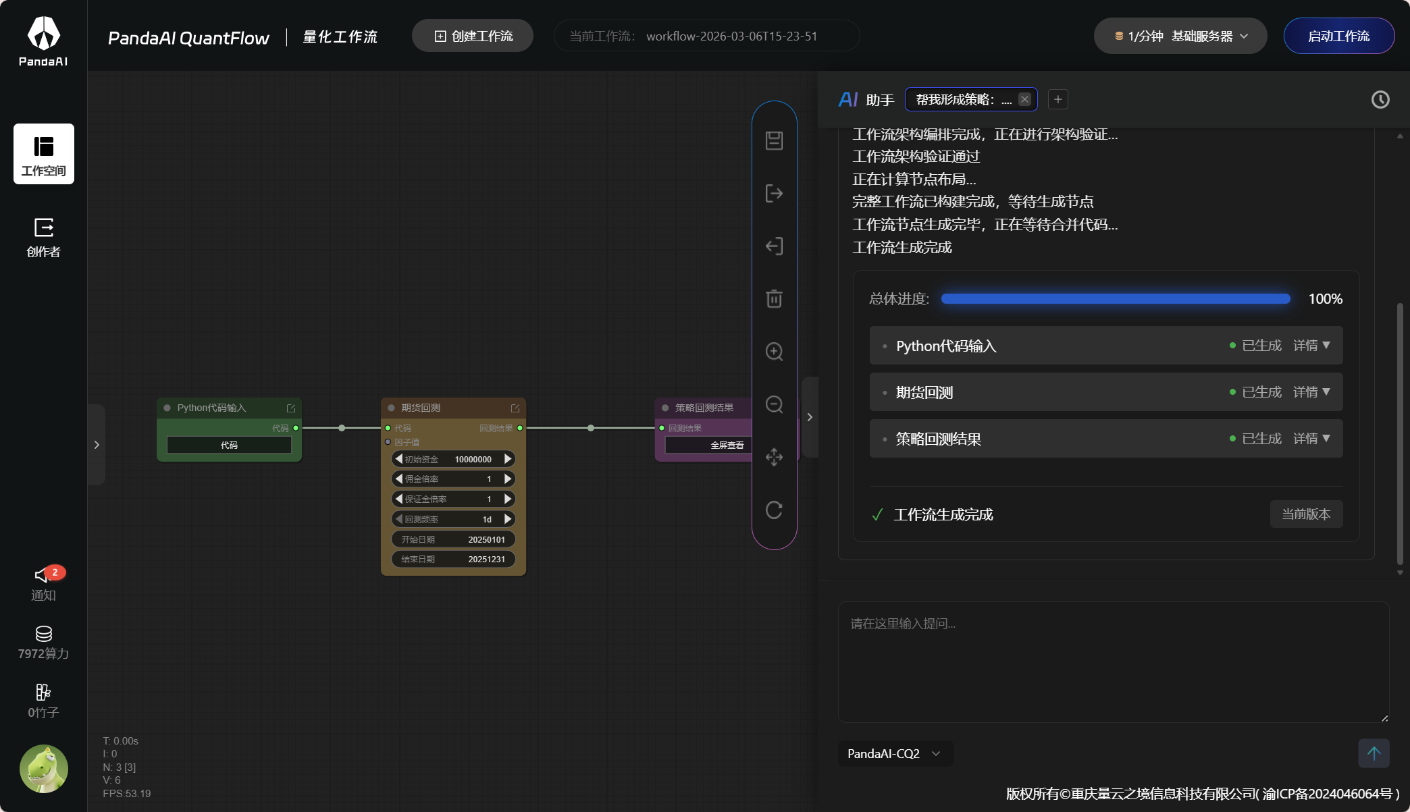Open the AI assistant chat history clock icon
This screenshot has width=1410, height=812.
tap(1380, 100)
